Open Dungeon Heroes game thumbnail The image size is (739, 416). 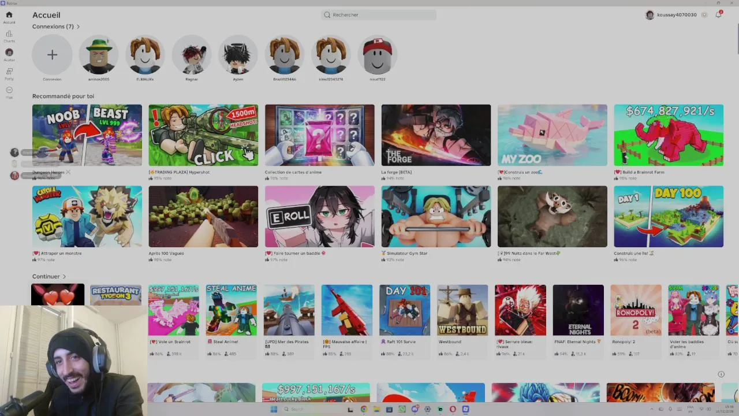[87, 135]
